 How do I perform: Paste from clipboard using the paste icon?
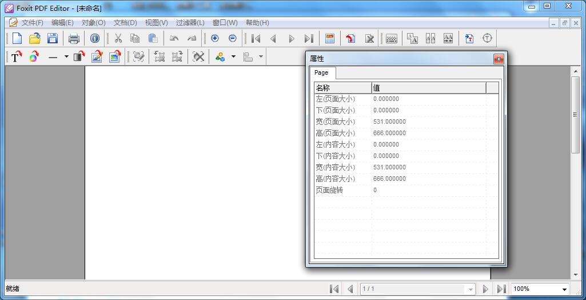pyautogui.click(x=153, y=38)
